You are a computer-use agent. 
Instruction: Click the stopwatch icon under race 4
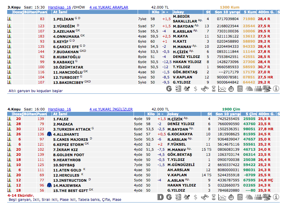pyautogui.click(x=231, y=197)
